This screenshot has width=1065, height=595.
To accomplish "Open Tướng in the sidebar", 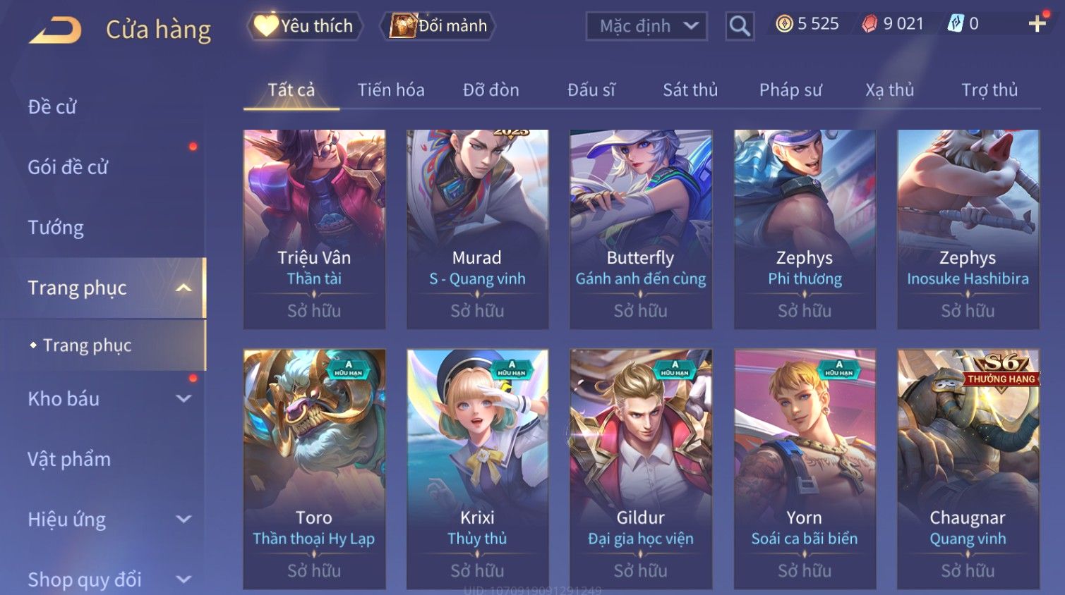I will (56, 227).
